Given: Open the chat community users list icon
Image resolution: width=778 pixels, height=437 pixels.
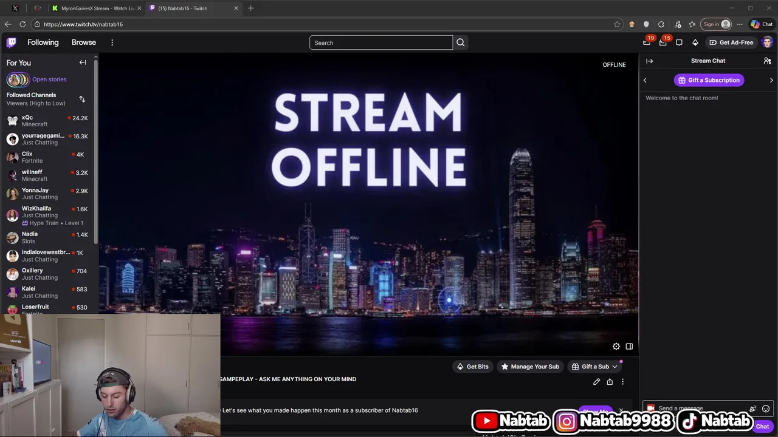Looking at the screenshot, I should point(767,61).
